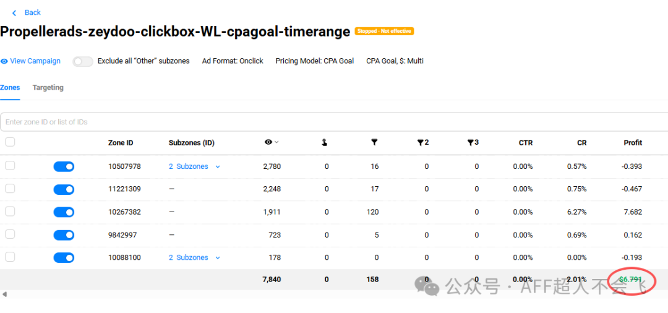668x313 pixels.
Task: Click Ad Format: Onclick label
Action: click(x=233, y=61)
